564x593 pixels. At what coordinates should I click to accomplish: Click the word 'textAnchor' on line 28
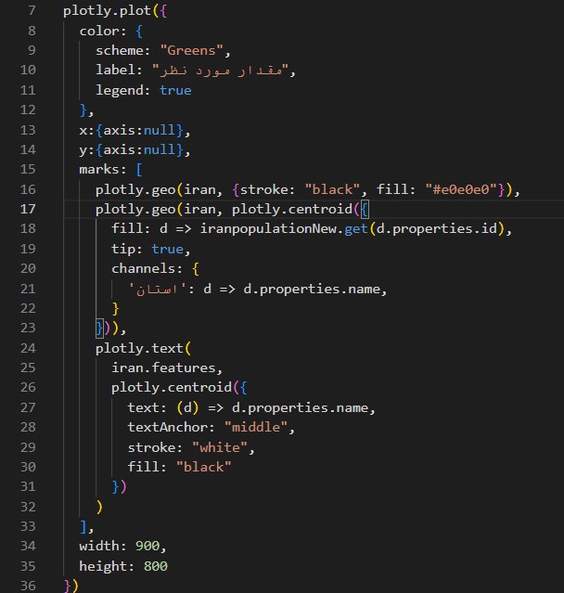click(x=168, y=428)
